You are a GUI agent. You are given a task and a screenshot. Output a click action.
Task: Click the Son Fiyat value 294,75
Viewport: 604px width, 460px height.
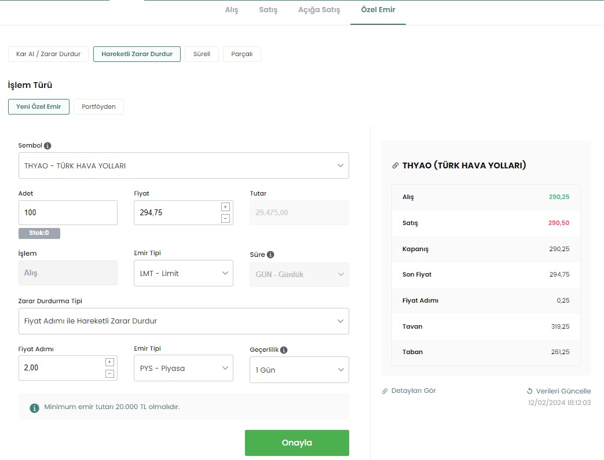point(559,274)
